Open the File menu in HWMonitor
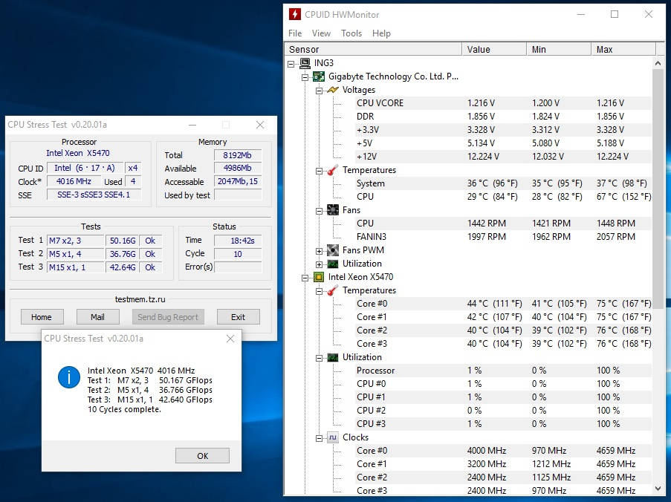The height and width of the screenshot is (502, 671). point(295,33)
